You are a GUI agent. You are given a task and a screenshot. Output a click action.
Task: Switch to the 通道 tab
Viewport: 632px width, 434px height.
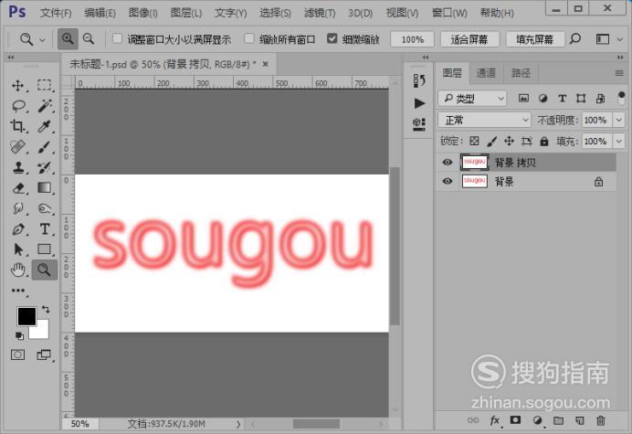486,73
